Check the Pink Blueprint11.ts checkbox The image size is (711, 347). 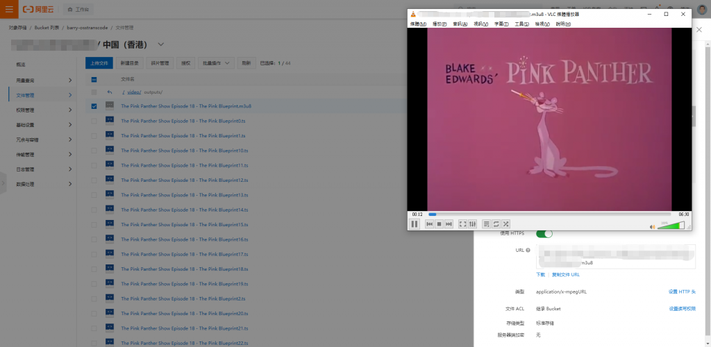pyautogui.click(x=94, y=165)
